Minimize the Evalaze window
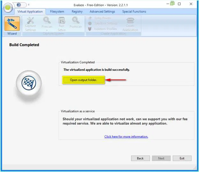Viewport: 199px width, 172px height. click(x=168, y=4)
